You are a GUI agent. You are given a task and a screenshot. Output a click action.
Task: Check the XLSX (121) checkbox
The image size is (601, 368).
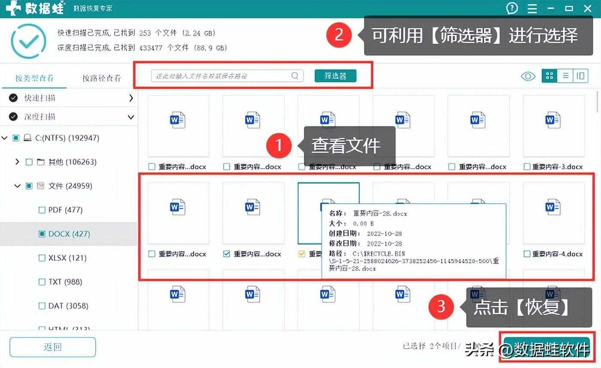(x=42, y=258)
